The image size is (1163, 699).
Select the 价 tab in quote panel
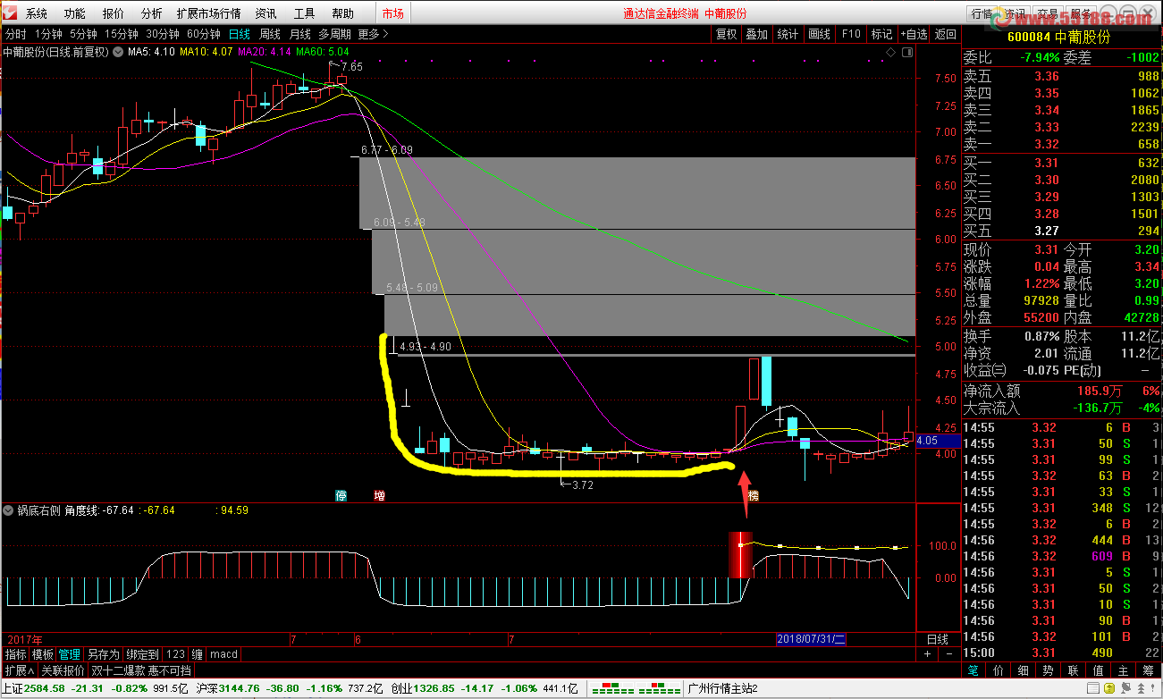(x=999, y=670)
